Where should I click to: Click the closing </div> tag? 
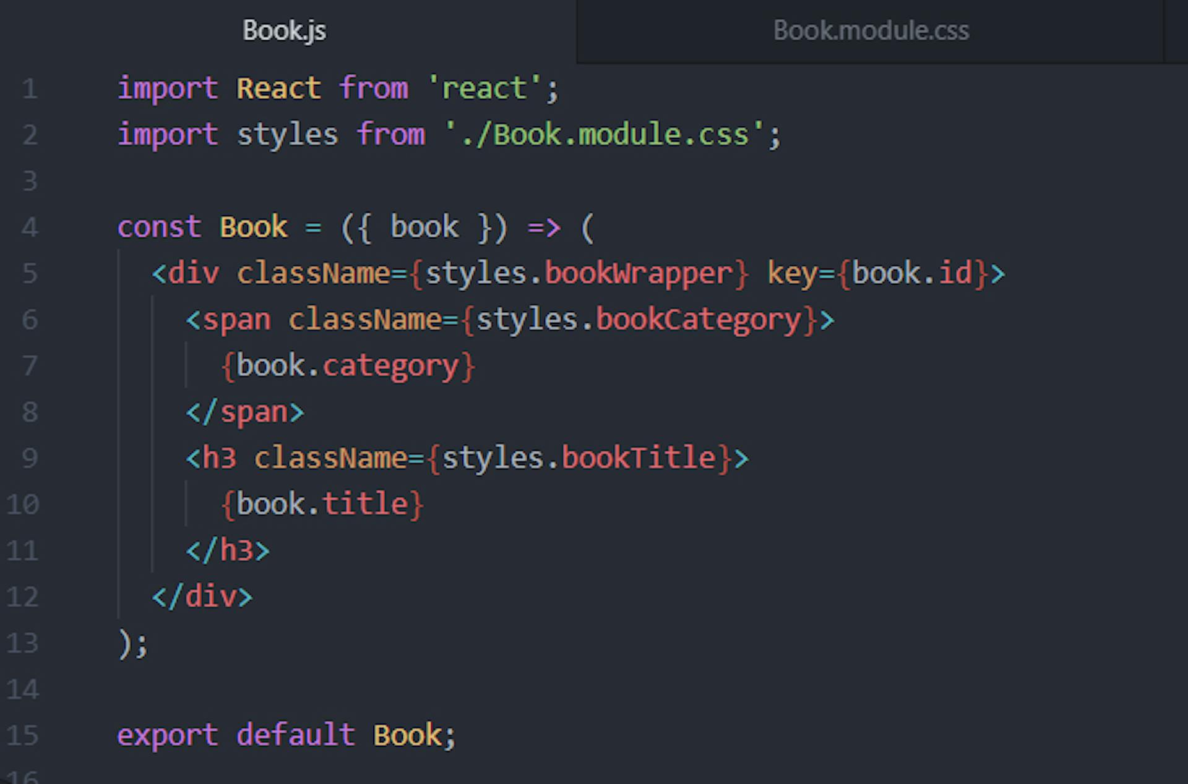202,597
